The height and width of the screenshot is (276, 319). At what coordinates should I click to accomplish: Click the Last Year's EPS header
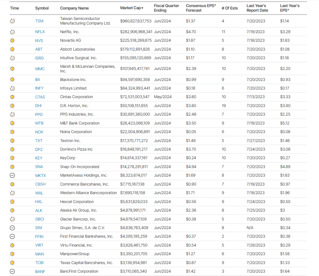coord(290,8)
